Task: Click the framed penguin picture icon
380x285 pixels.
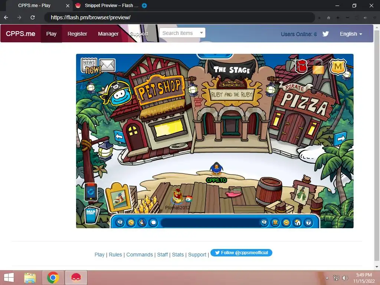Action: tap(119, 198)
